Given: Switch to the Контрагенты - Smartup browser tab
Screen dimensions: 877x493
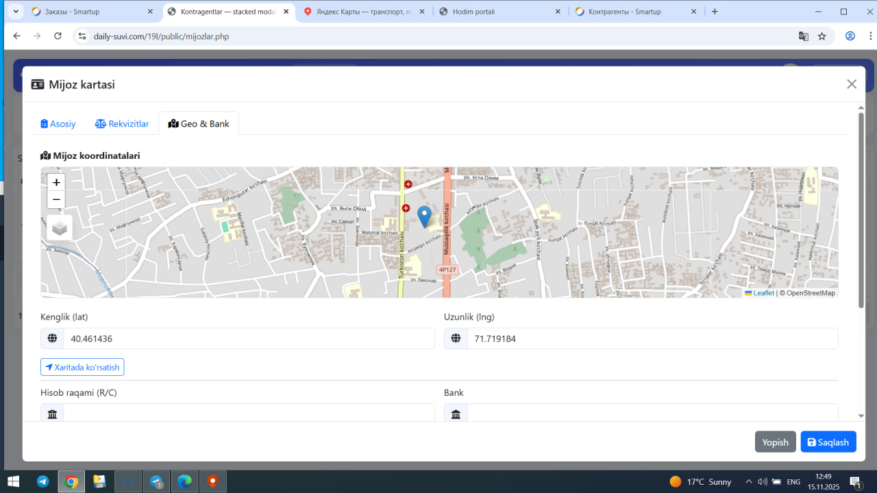Looking at the screenshot, I should pos(635,12).
